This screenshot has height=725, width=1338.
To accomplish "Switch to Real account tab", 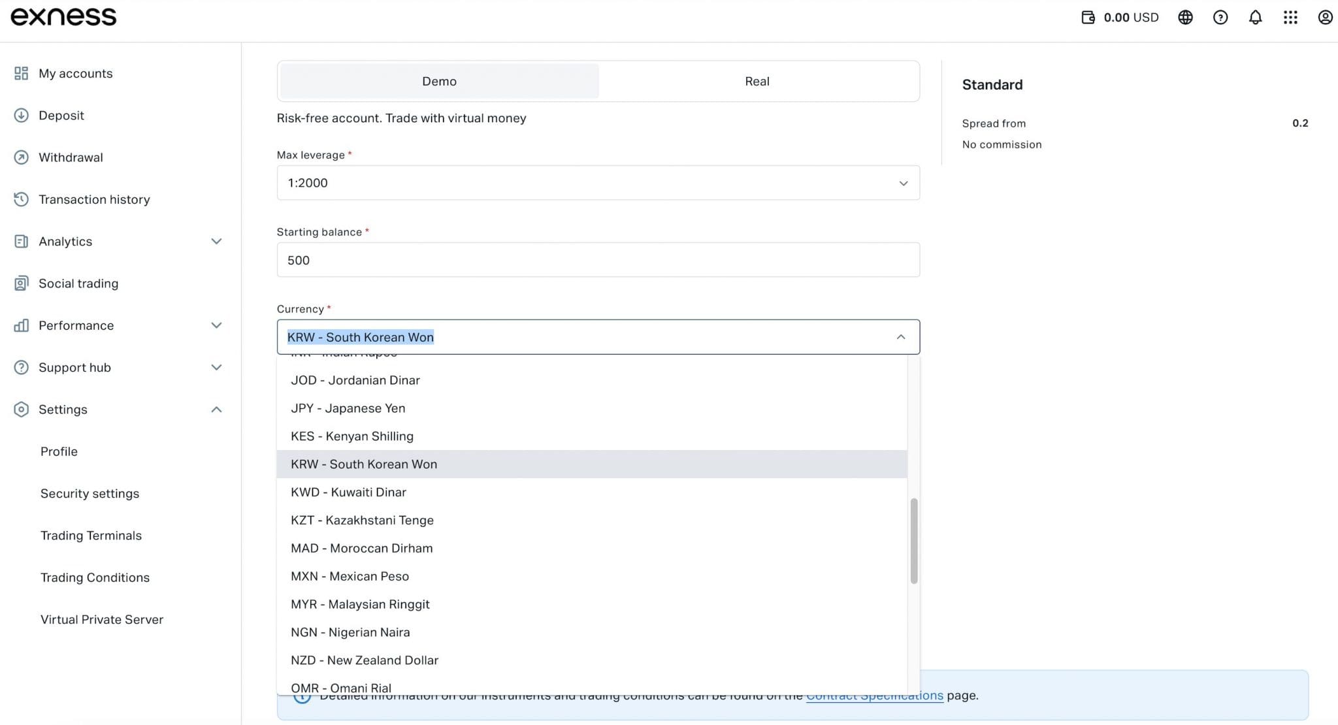I will click(757, 81).
